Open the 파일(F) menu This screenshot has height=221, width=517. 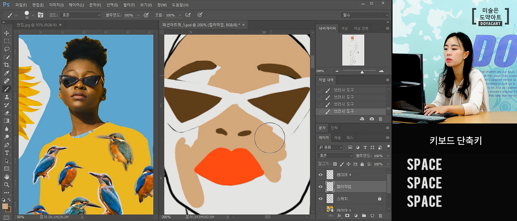coord(21,5)
